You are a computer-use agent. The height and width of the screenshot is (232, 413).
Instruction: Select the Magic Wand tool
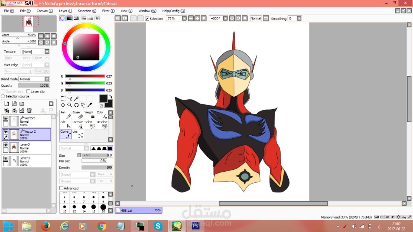[76, 99]
